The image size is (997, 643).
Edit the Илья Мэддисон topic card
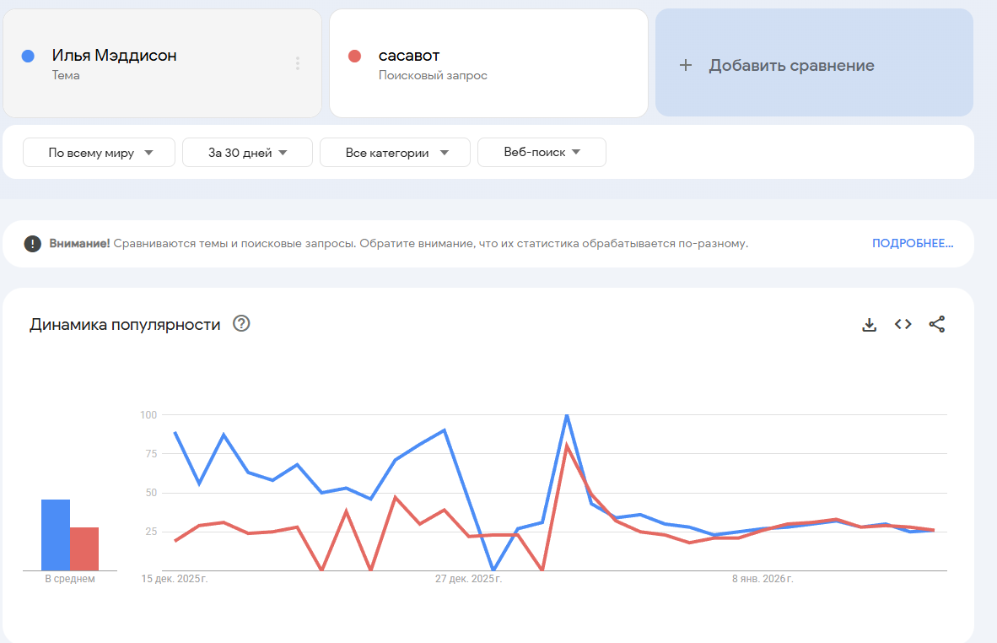click(x=152, y=63)
